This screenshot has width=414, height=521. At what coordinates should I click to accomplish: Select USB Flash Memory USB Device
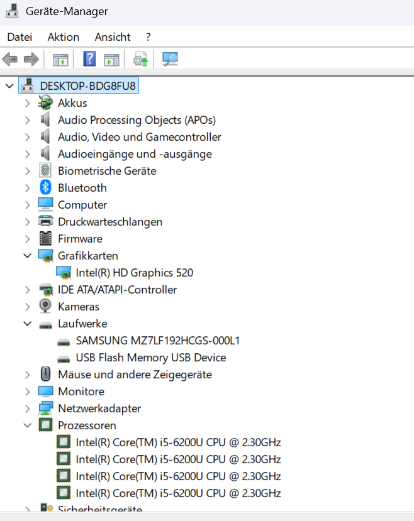pos(151,358)
